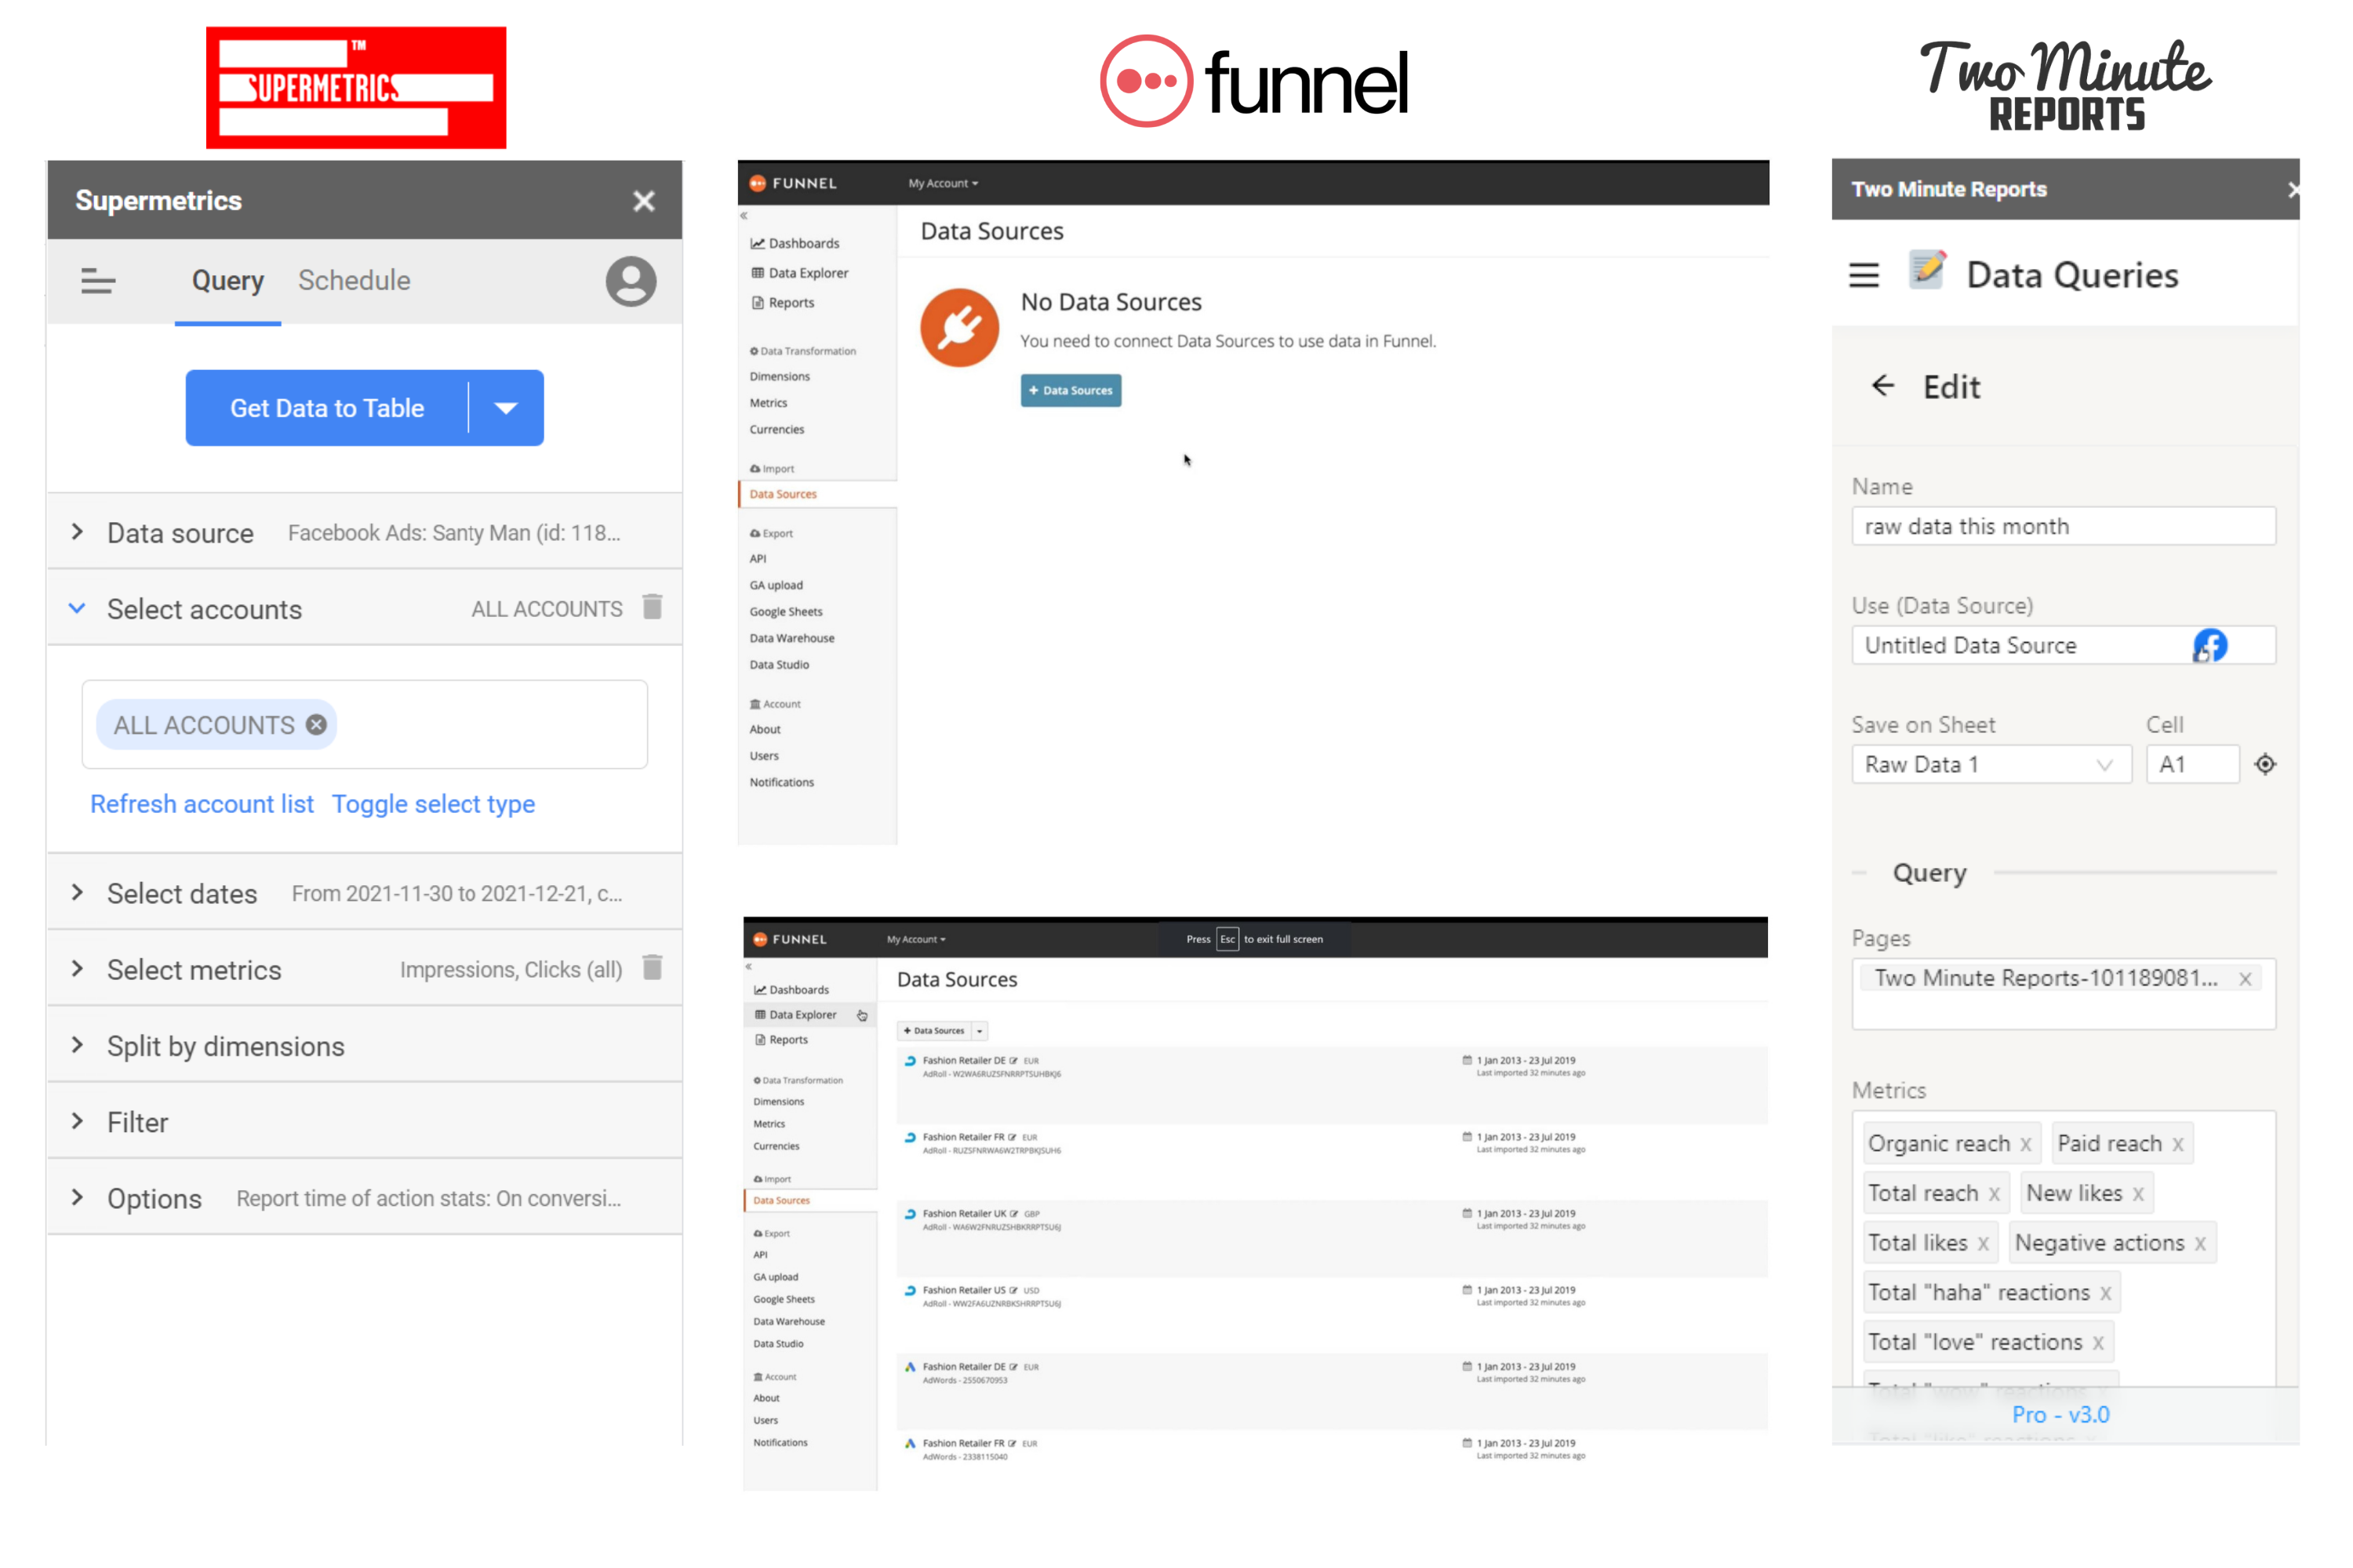Screen dimensions: 2353x1568
Task: Click the Data Queries notepad icon
Action: pyautogui.click(x=1927, y=271)
